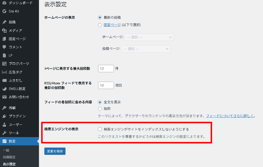
Task: Open the フィードについてさらに詳しく link
Action: [x=230, y=116]
